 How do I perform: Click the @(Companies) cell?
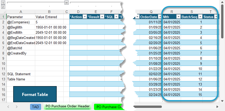point(21,22)
